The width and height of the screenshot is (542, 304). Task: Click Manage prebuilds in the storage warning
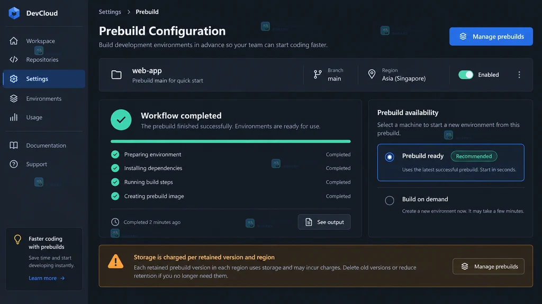tap(489, 267)
